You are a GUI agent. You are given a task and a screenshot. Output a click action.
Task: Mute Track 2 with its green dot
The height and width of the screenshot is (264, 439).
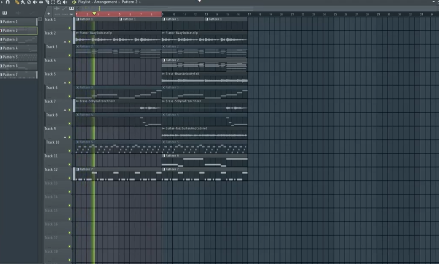(70, 42)
